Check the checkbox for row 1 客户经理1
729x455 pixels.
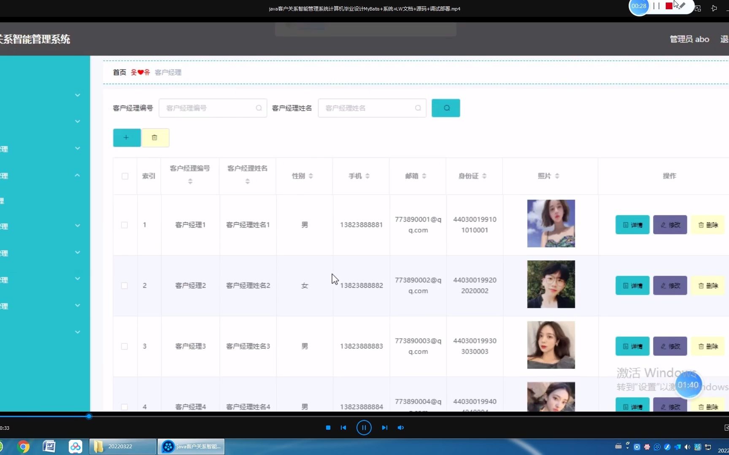(124, 225)
